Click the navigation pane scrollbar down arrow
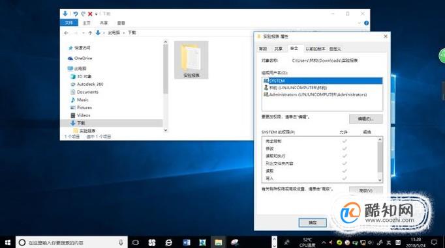The height and width of the screenshot is (248, 445). 166,130
